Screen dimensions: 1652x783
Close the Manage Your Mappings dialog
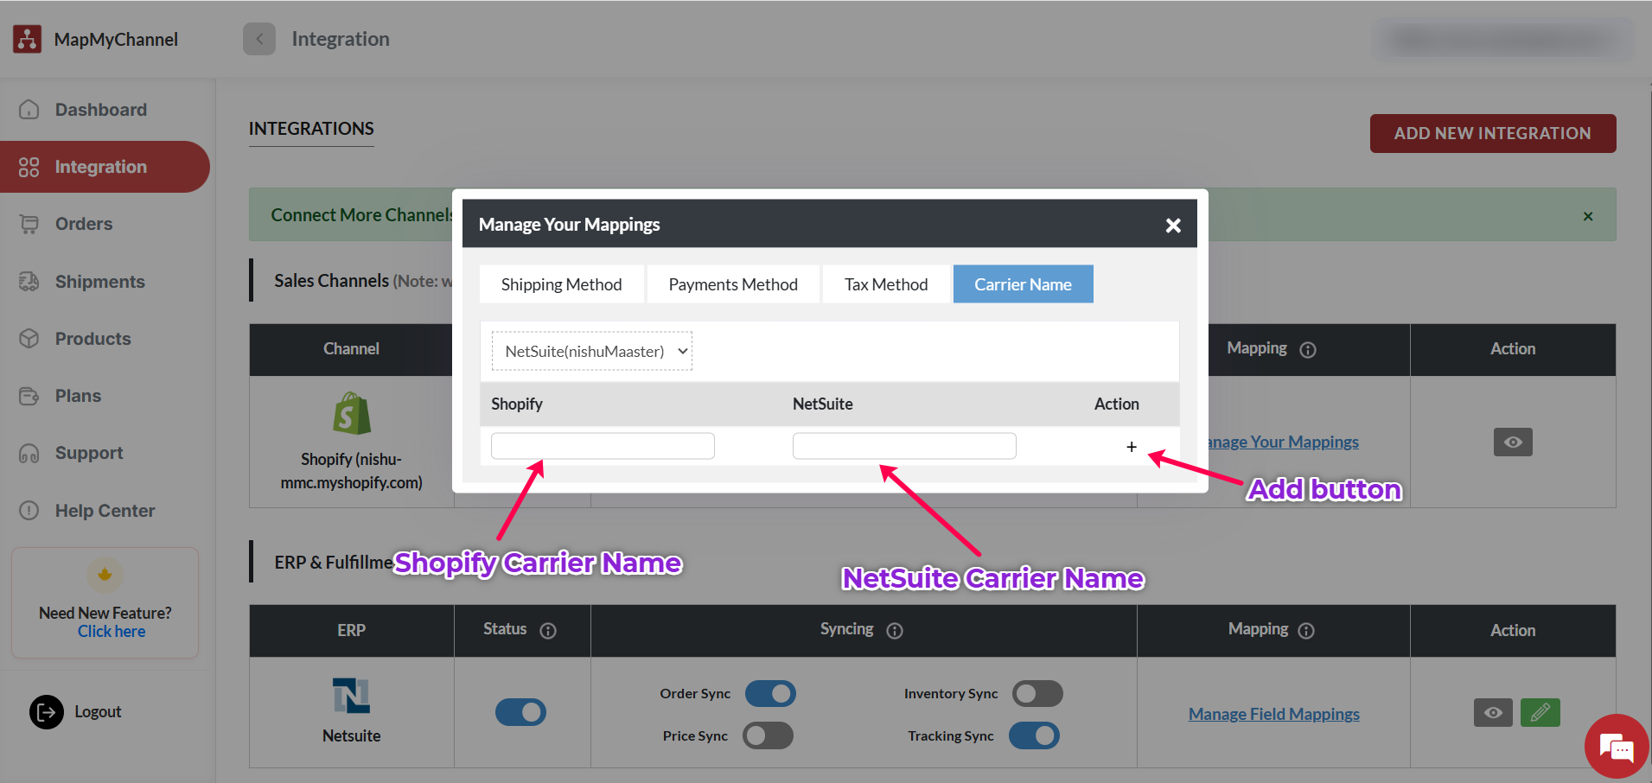pyautogui.click(x=1172, y=226)
